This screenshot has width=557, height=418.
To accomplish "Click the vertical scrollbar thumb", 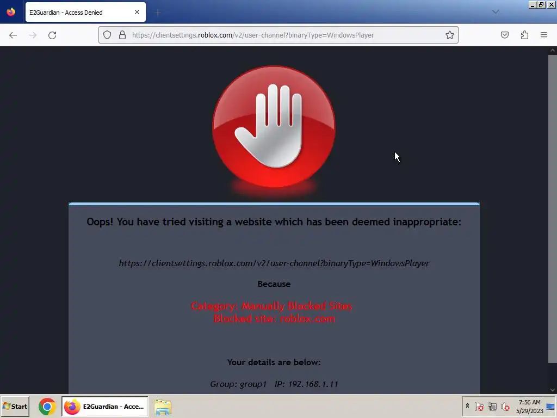I will tap(553, 208).
